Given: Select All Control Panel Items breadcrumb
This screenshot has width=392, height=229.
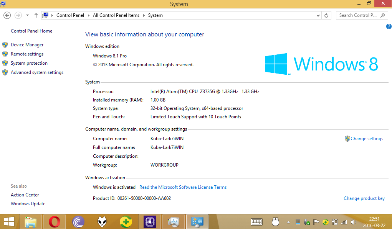Looking at the screenshot, I should pos(116,15).
